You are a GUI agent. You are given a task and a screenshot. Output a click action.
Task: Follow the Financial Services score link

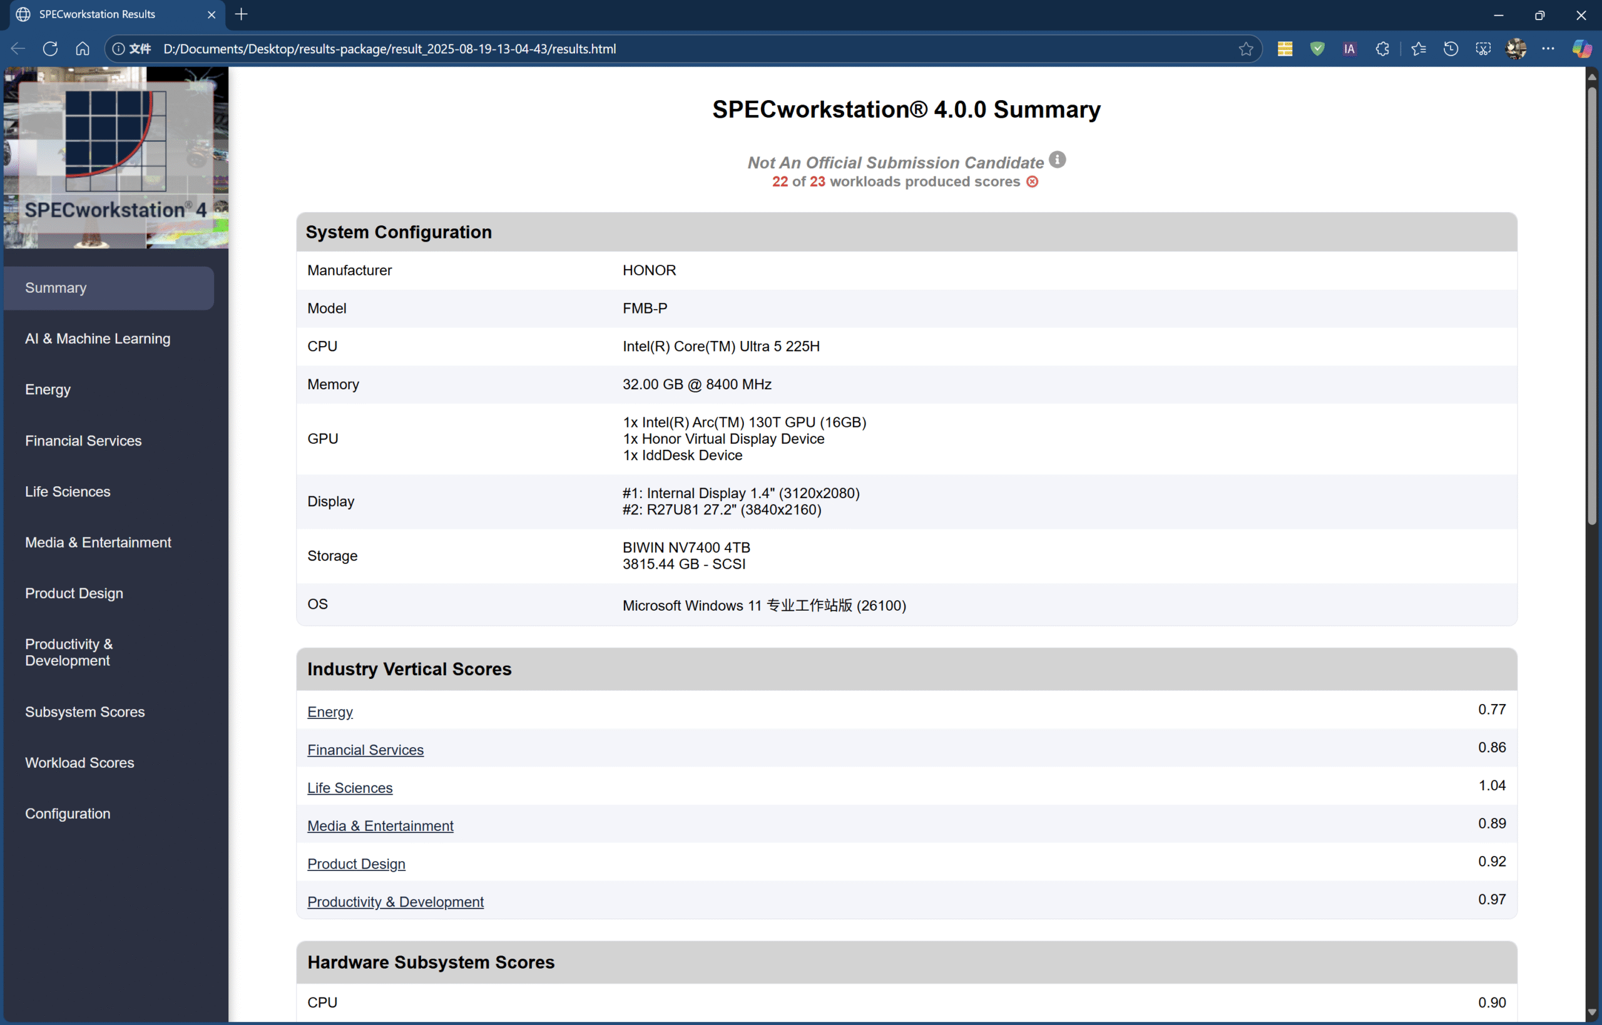tap(365, 750)
